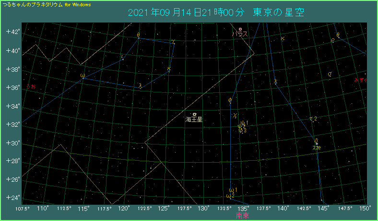Click the スカト star marker
This screenshot has height=221, width=378.
tap(317, 143)
